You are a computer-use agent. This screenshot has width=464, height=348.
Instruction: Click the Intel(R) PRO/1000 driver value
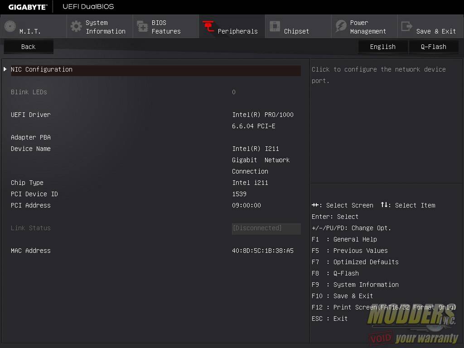263,115
